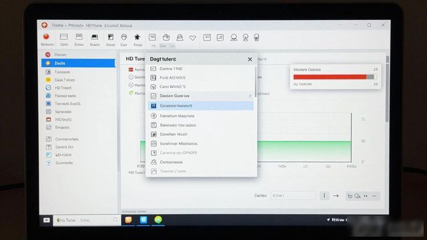Click the red progress bar in the top-right card
This screenshot has width=427, height=240.
330,77
